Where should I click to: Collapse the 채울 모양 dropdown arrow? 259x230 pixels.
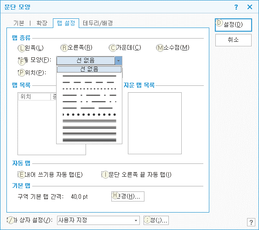point(118,61)
